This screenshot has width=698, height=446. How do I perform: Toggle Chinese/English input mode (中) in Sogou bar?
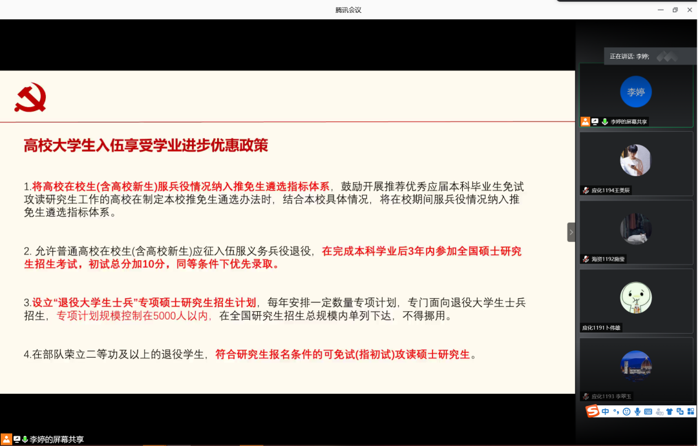(605, 412)
